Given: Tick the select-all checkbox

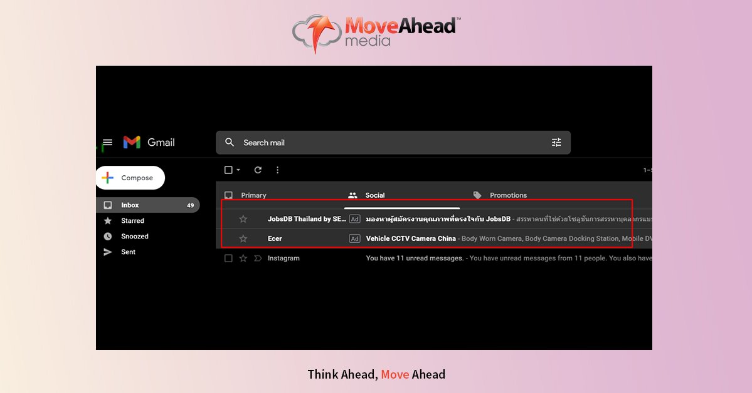Looking at the screenshot, I should tap(228, 170).
